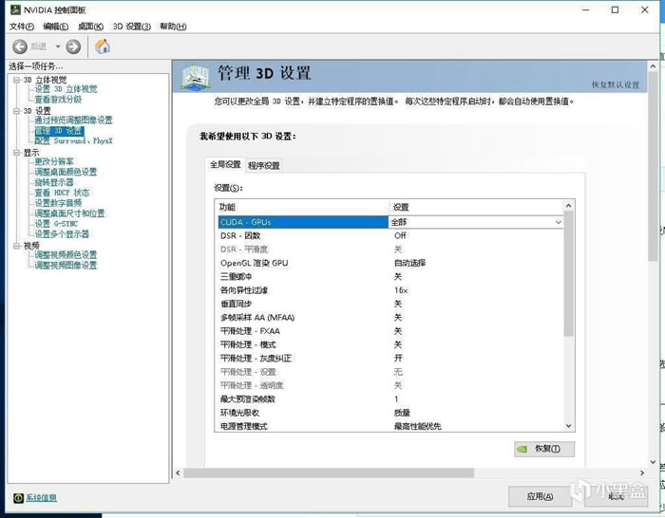Select 设置多个显示器 in the tree
Viewport: 665px width, 518px height.
(62, 234)
